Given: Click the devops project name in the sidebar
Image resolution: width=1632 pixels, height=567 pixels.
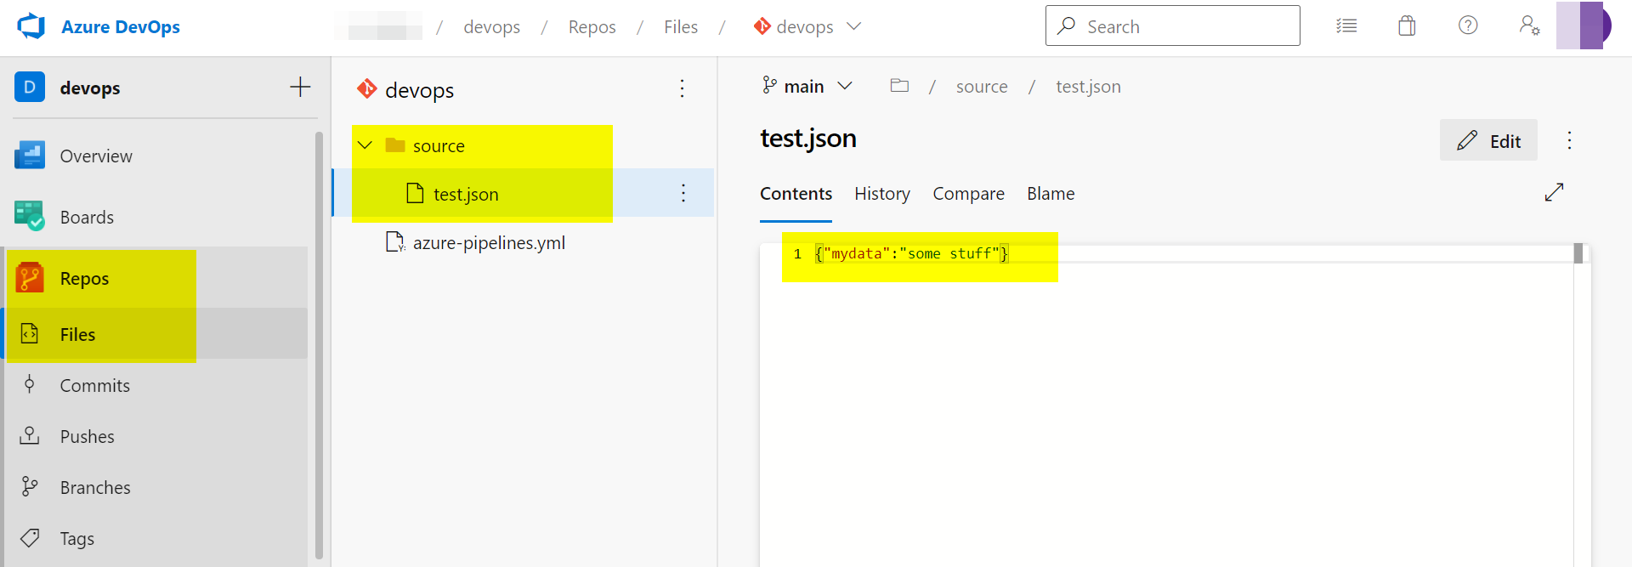Looking at the screenshot, I should tap(90, 88).
